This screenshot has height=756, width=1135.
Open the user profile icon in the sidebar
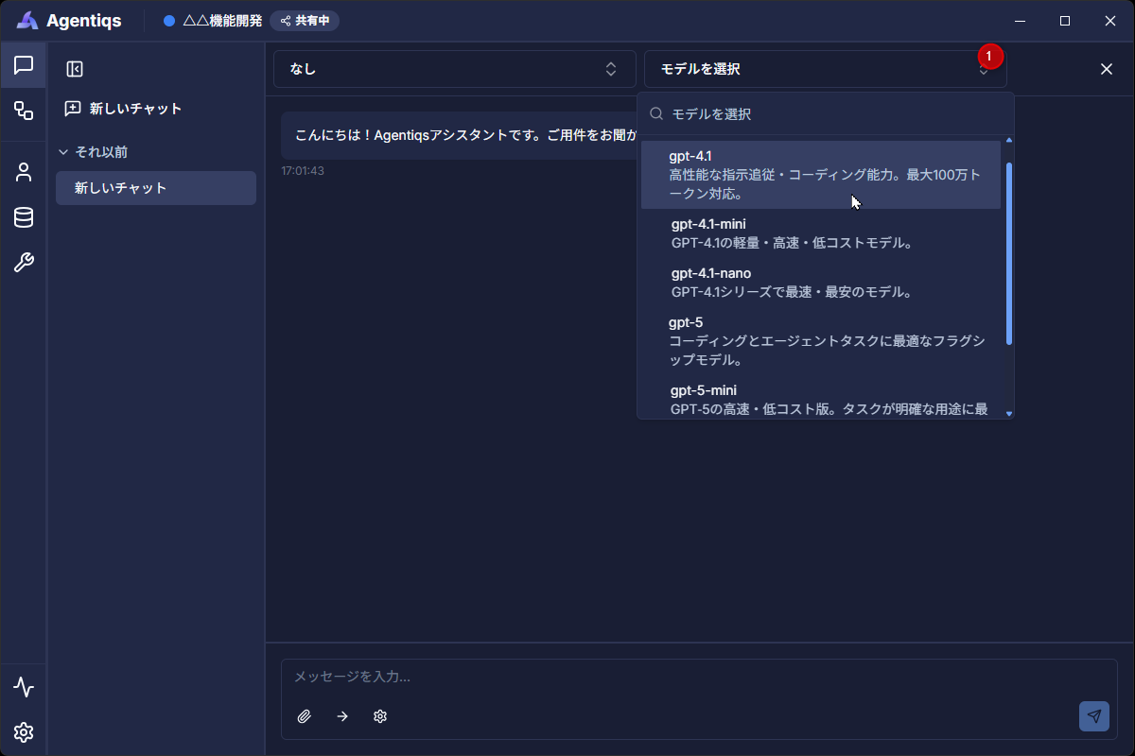point(24,172)
